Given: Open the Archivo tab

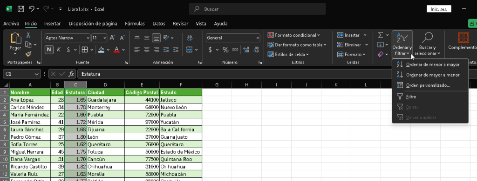Looking at the screenshot, I should pyautogui.click(x=11, y=24).
